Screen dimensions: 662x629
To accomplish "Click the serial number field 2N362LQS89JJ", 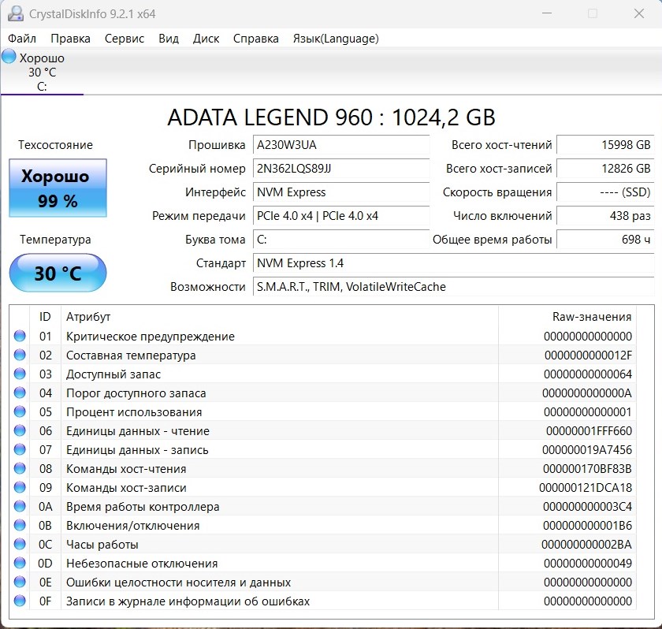I will [x=340, y=169].
